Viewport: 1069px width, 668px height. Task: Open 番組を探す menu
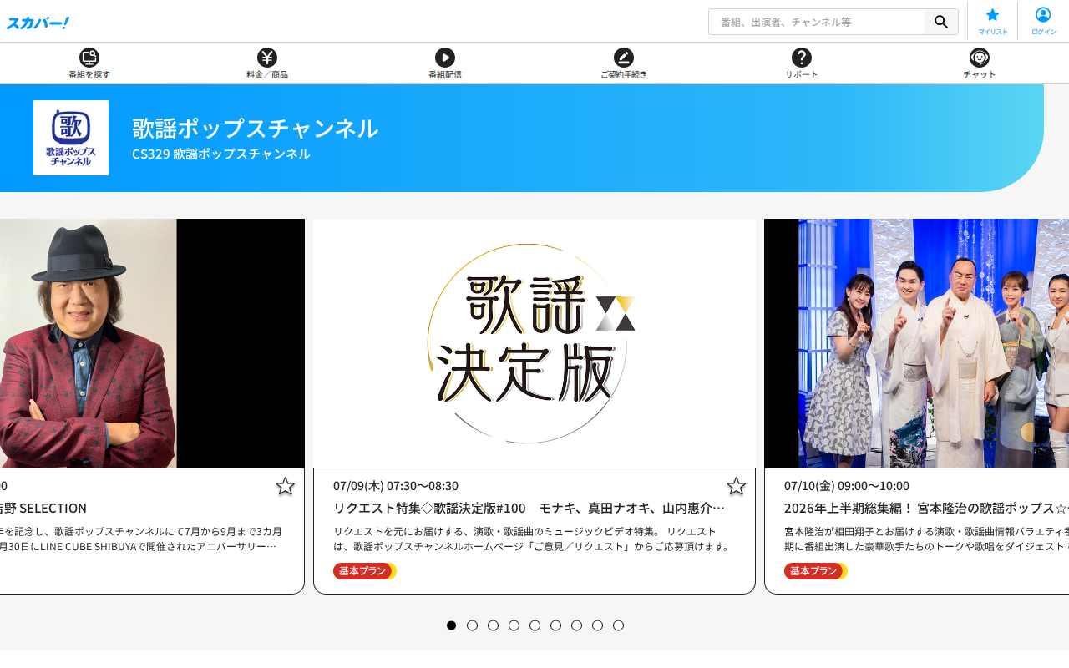click(x=89, y=63)
